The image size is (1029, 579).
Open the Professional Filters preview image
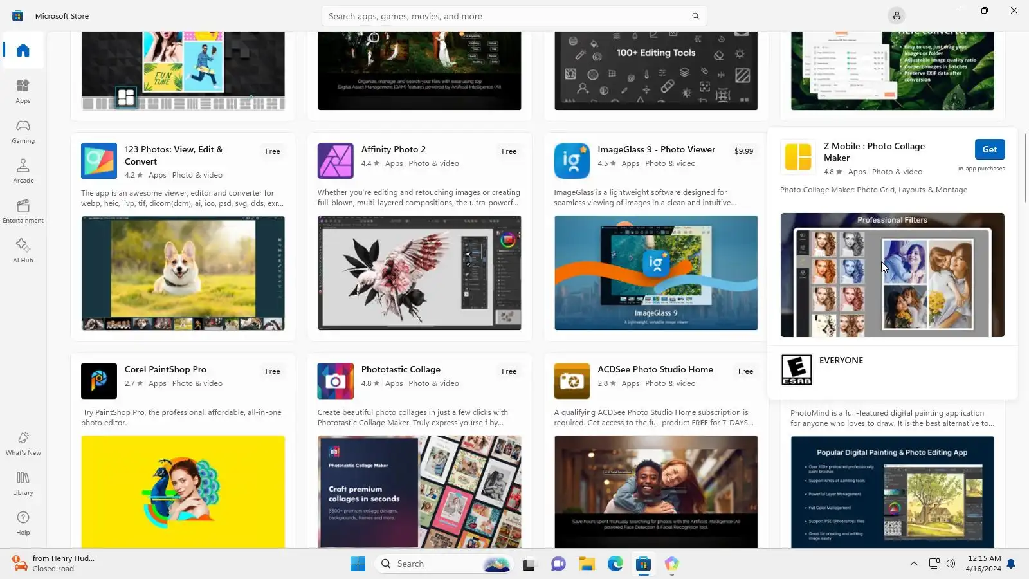click(x=893, y=275)
